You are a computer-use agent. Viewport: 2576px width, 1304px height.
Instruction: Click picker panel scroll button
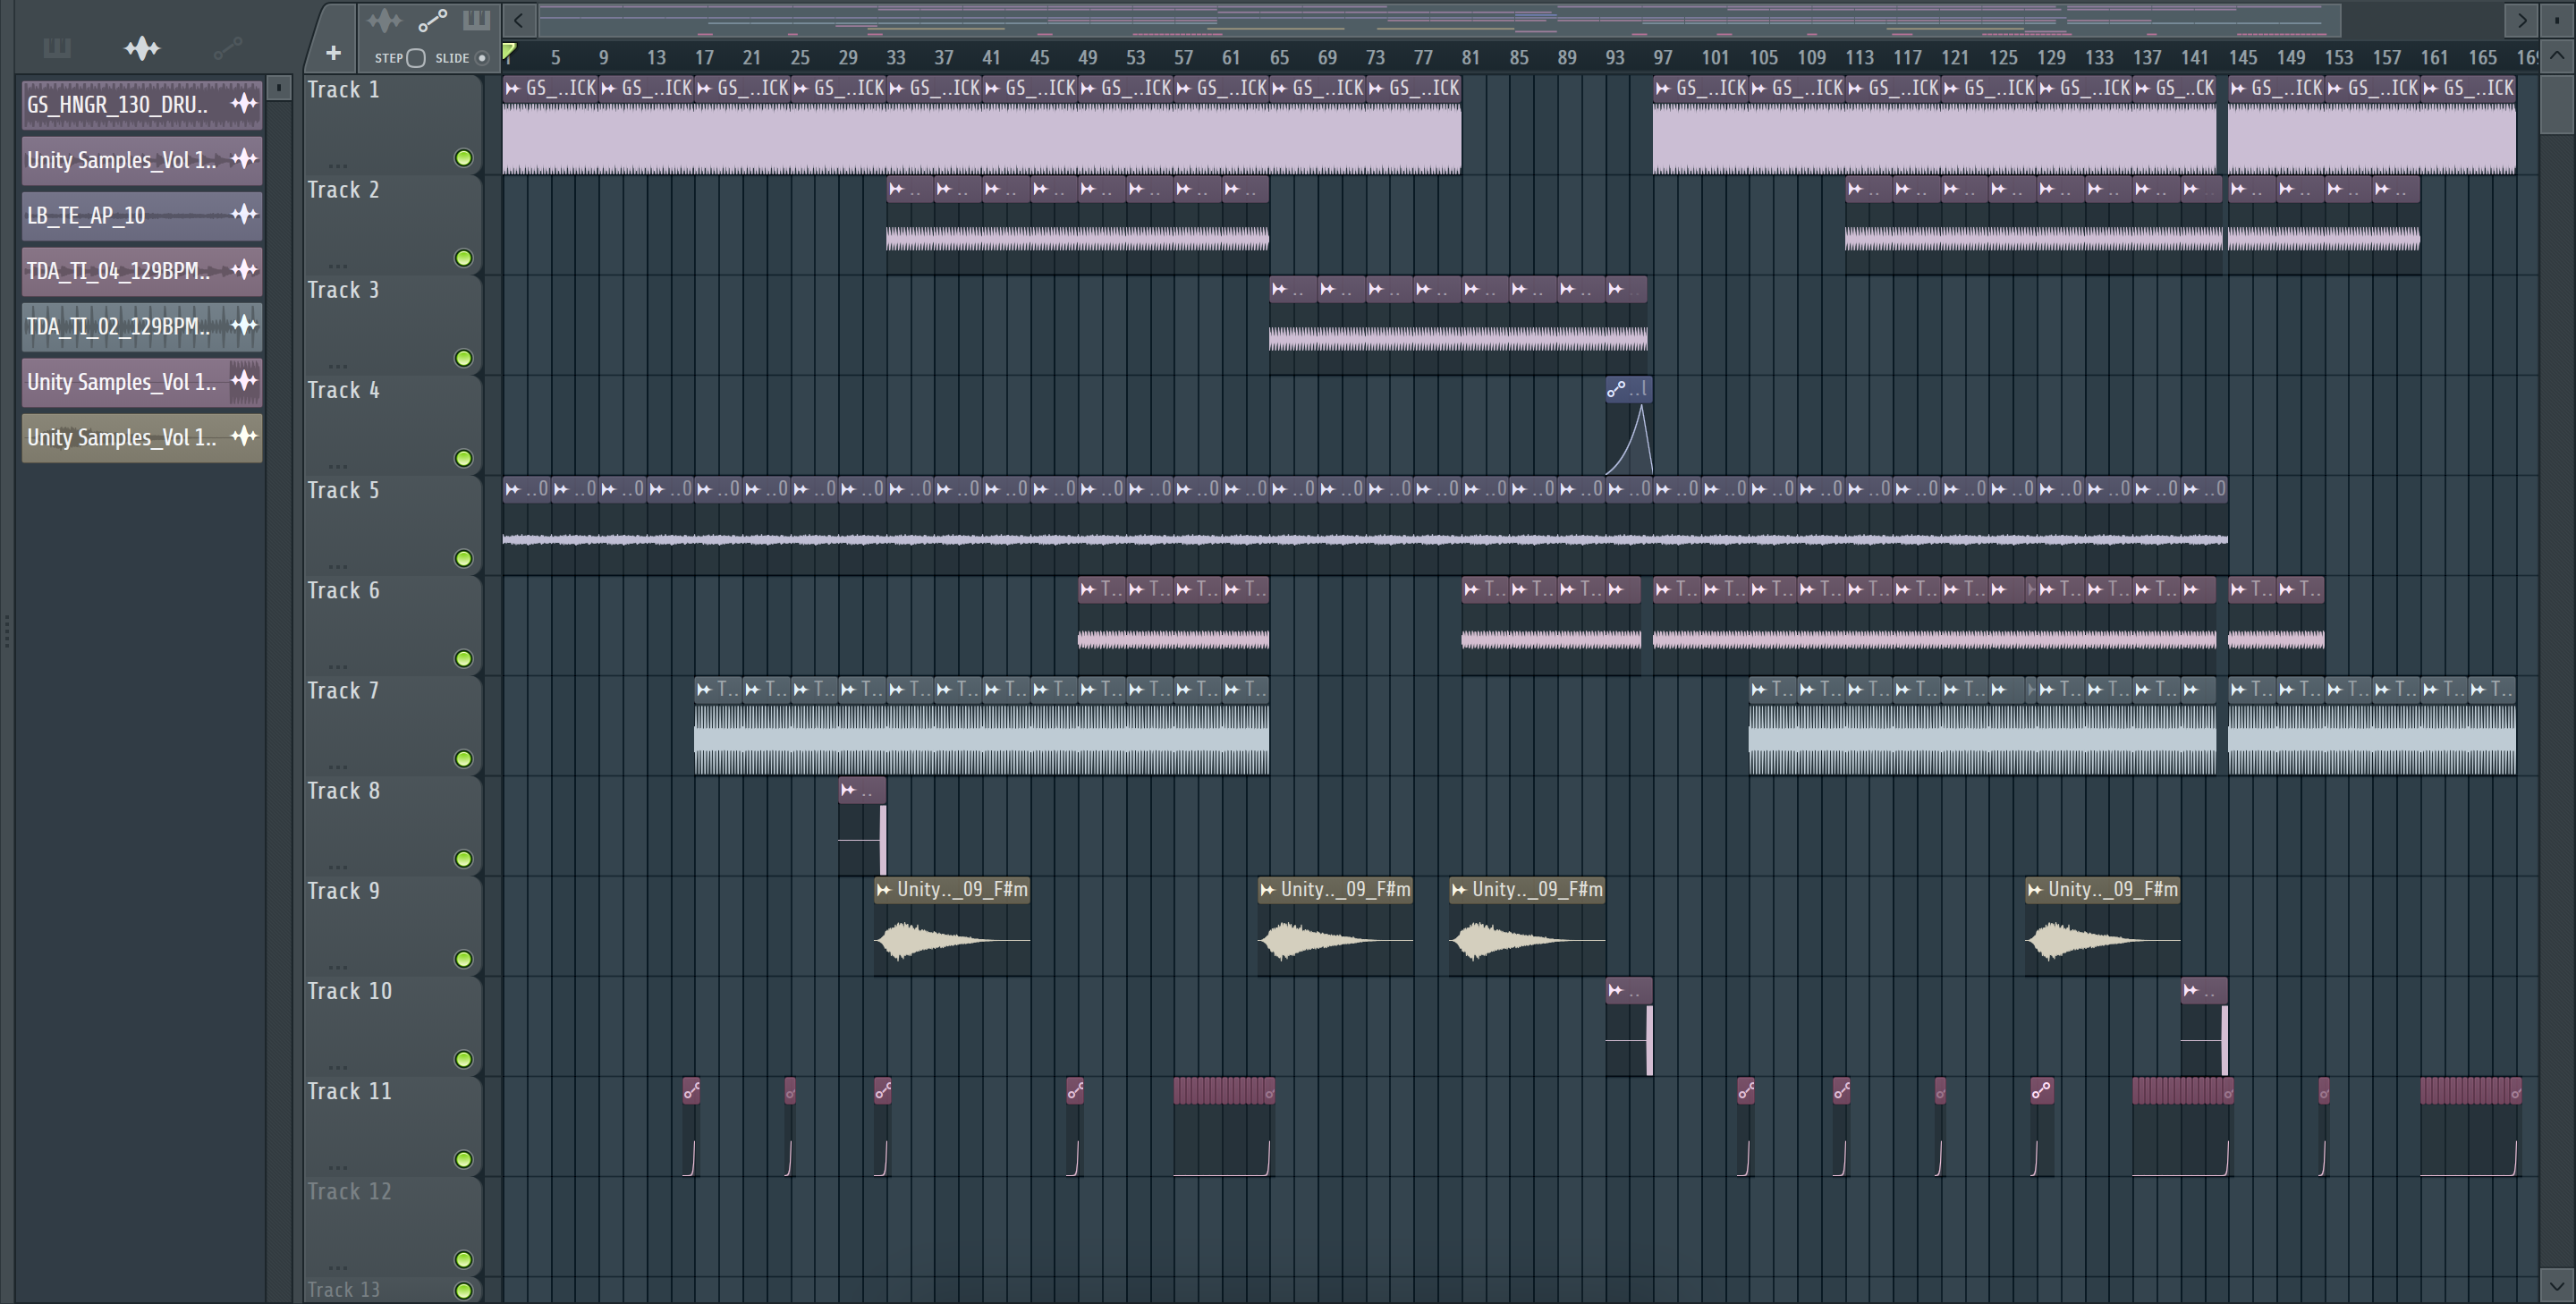click(279, 88)
